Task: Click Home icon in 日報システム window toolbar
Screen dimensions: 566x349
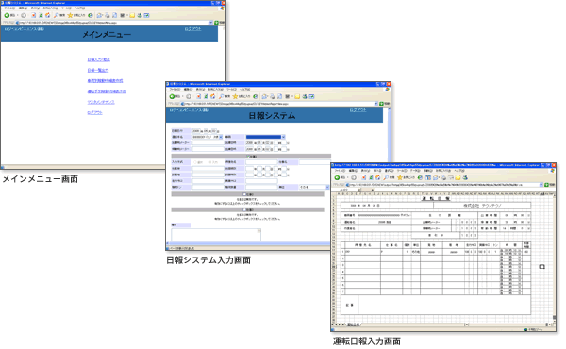Action: tap(212, 96)
